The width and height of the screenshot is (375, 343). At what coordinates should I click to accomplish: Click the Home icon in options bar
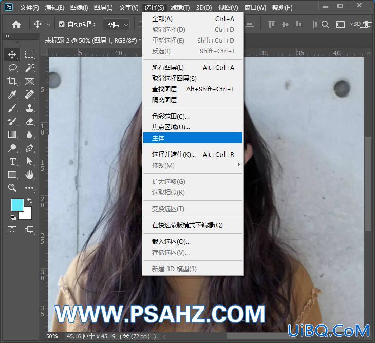coord(16,24)
